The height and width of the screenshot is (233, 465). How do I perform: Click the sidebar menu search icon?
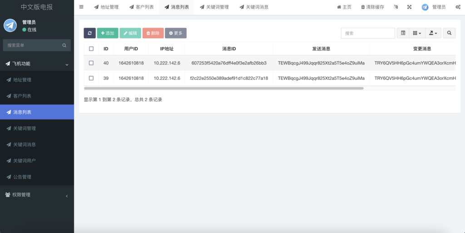click(x=64, y=45)
